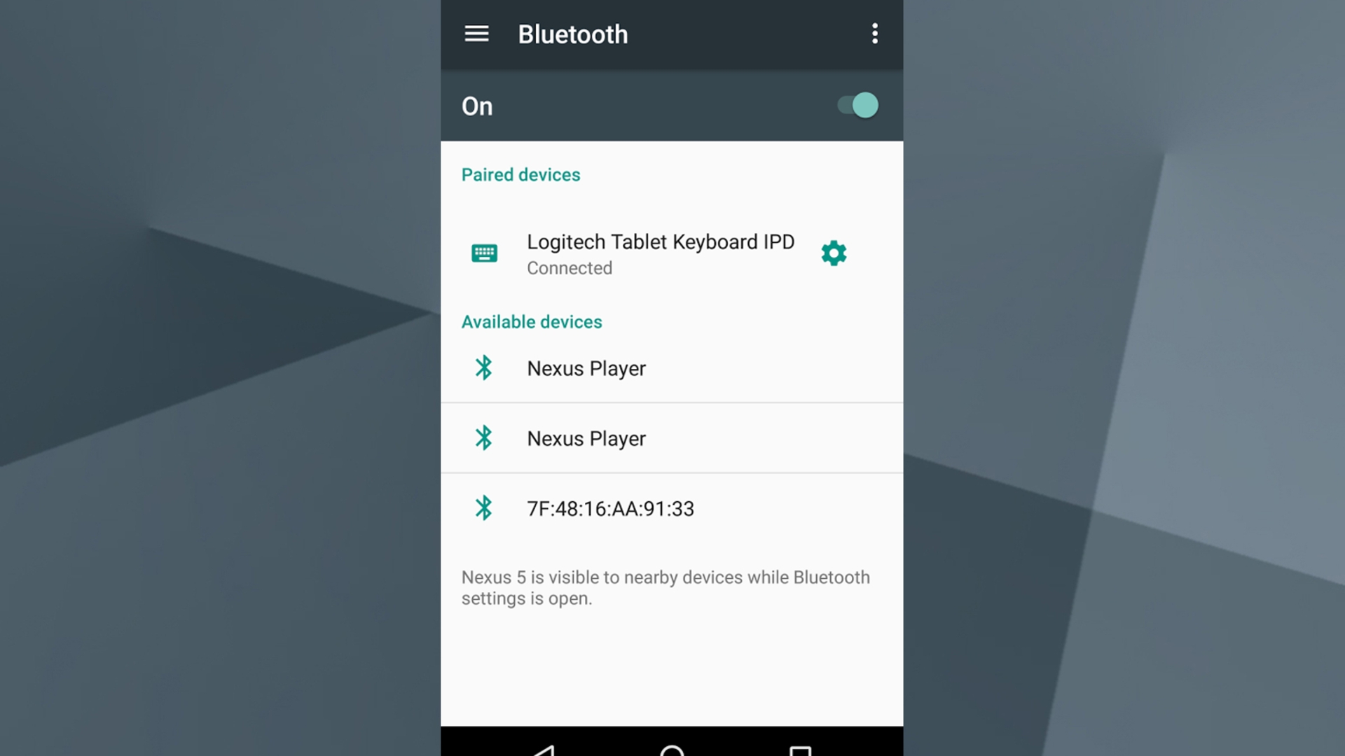Select the Logitech keyboard Bluetooth icon

coord(484,253)
